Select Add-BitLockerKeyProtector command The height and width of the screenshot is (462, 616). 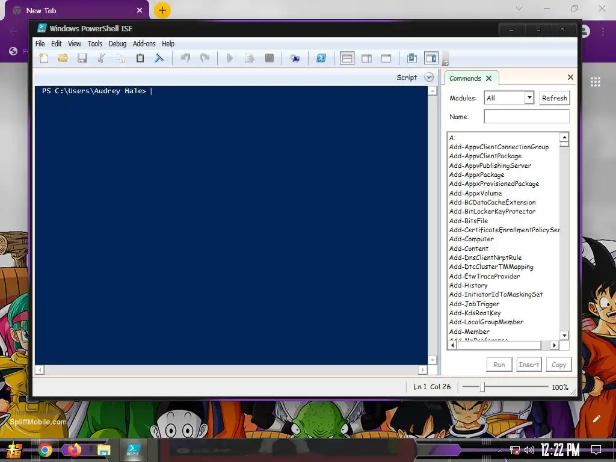(493, 211)
